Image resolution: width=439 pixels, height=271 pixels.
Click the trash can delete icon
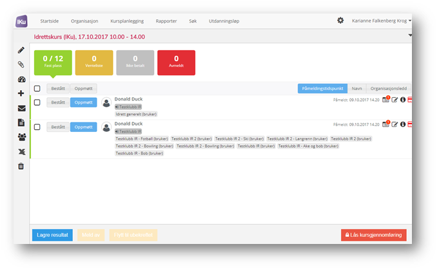pos(21,166)
